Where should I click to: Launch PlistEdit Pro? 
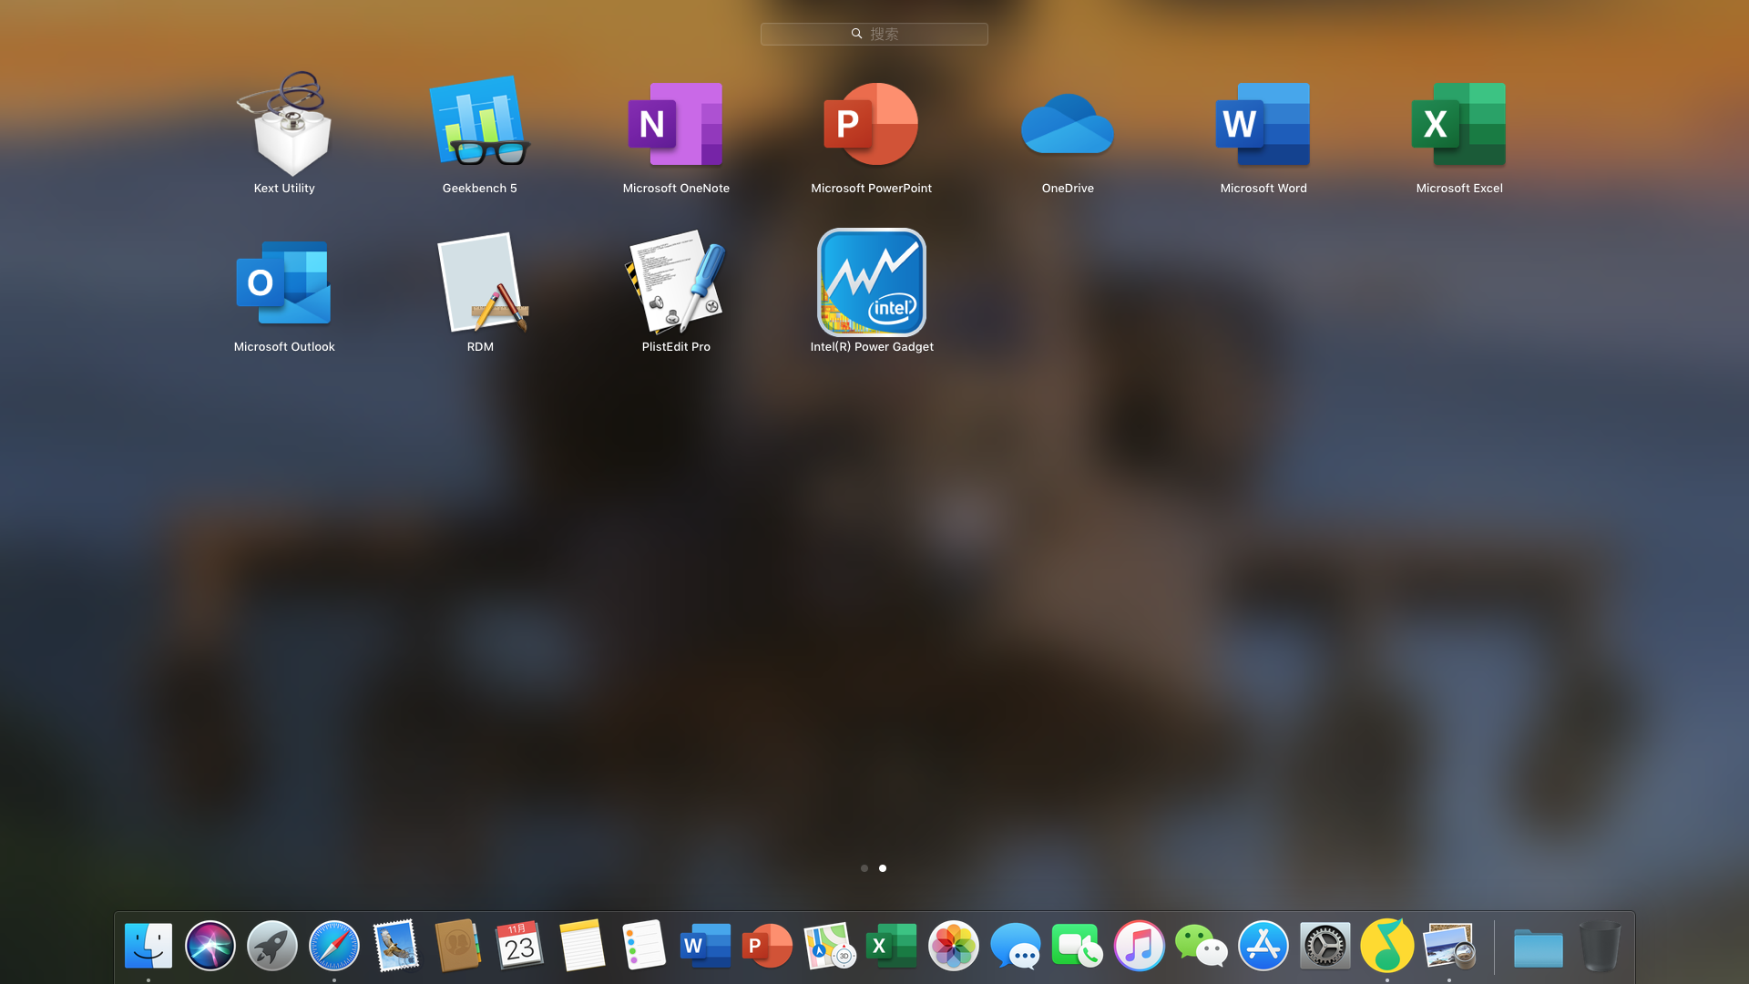676,284
